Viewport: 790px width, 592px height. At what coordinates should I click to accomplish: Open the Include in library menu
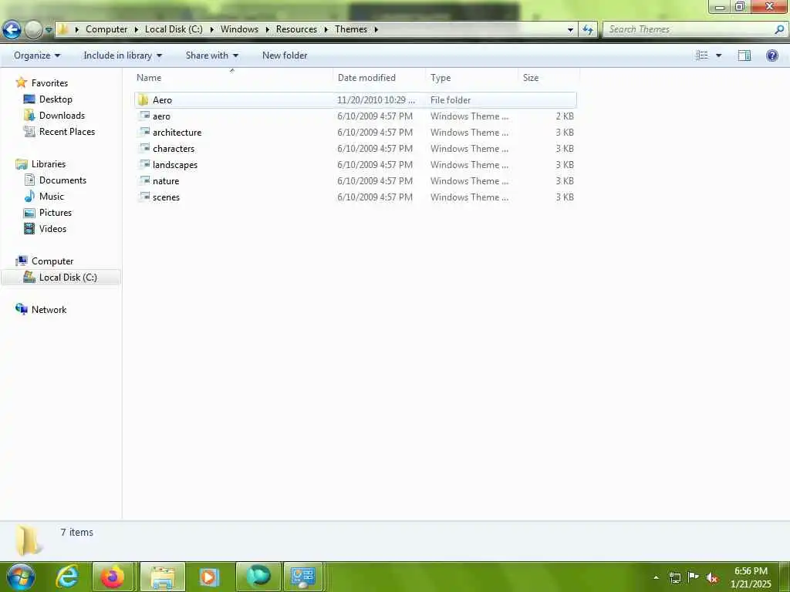(x=123, y=55)
